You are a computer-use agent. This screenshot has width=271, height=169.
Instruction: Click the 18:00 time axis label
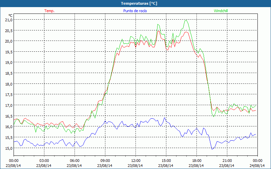click(196, 161)
